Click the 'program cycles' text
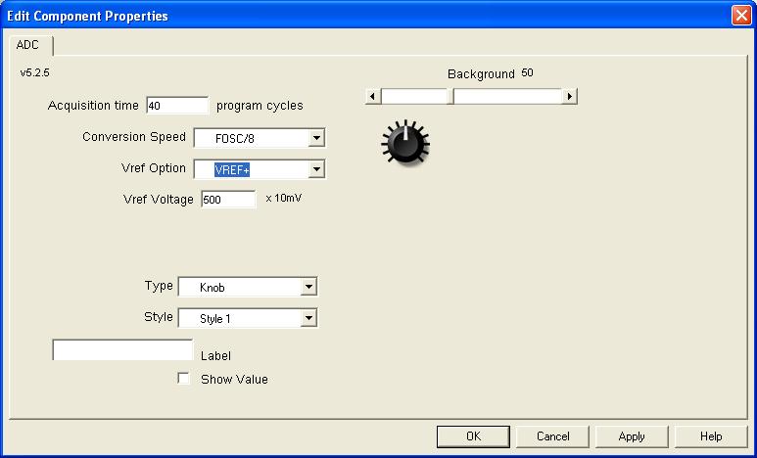Screen dimensions: 757x458 (x=260, y=106)
